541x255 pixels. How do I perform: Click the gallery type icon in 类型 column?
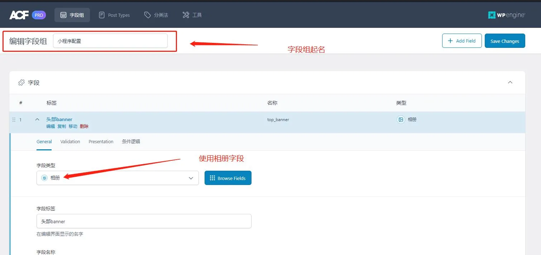point(401,120)
